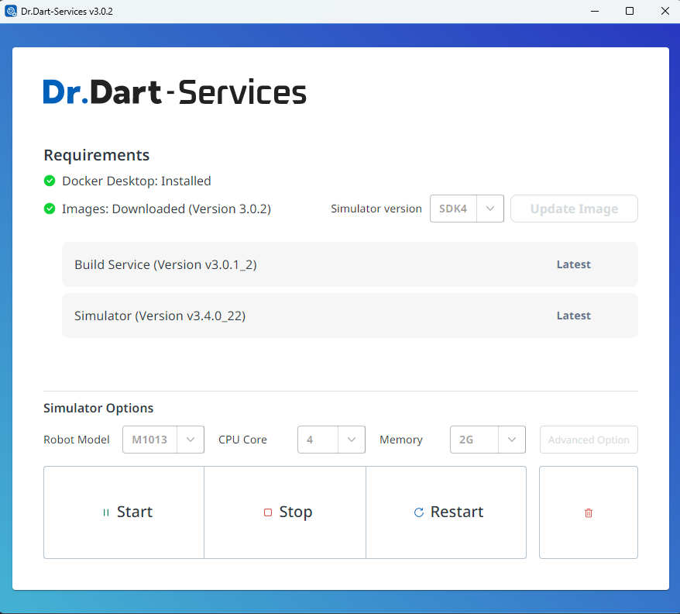Click the green Images downloaded checkmark
This screenshot has width=680, height=614.
click(x=50, y=209)
